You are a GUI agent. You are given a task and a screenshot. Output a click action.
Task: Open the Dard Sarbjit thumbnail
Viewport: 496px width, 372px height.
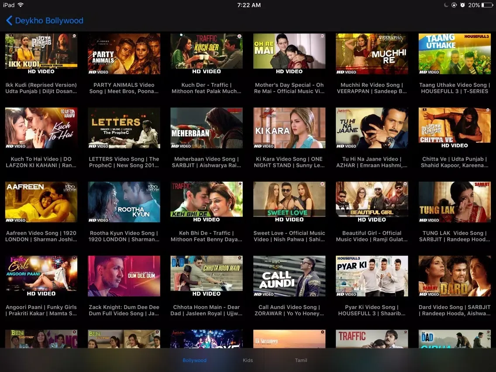pyautogui.click(x=455, y=276)
